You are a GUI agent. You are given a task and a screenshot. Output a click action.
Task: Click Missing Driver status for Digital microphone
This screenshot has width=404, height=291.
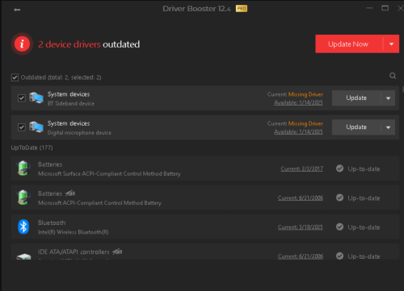(305, 123)
